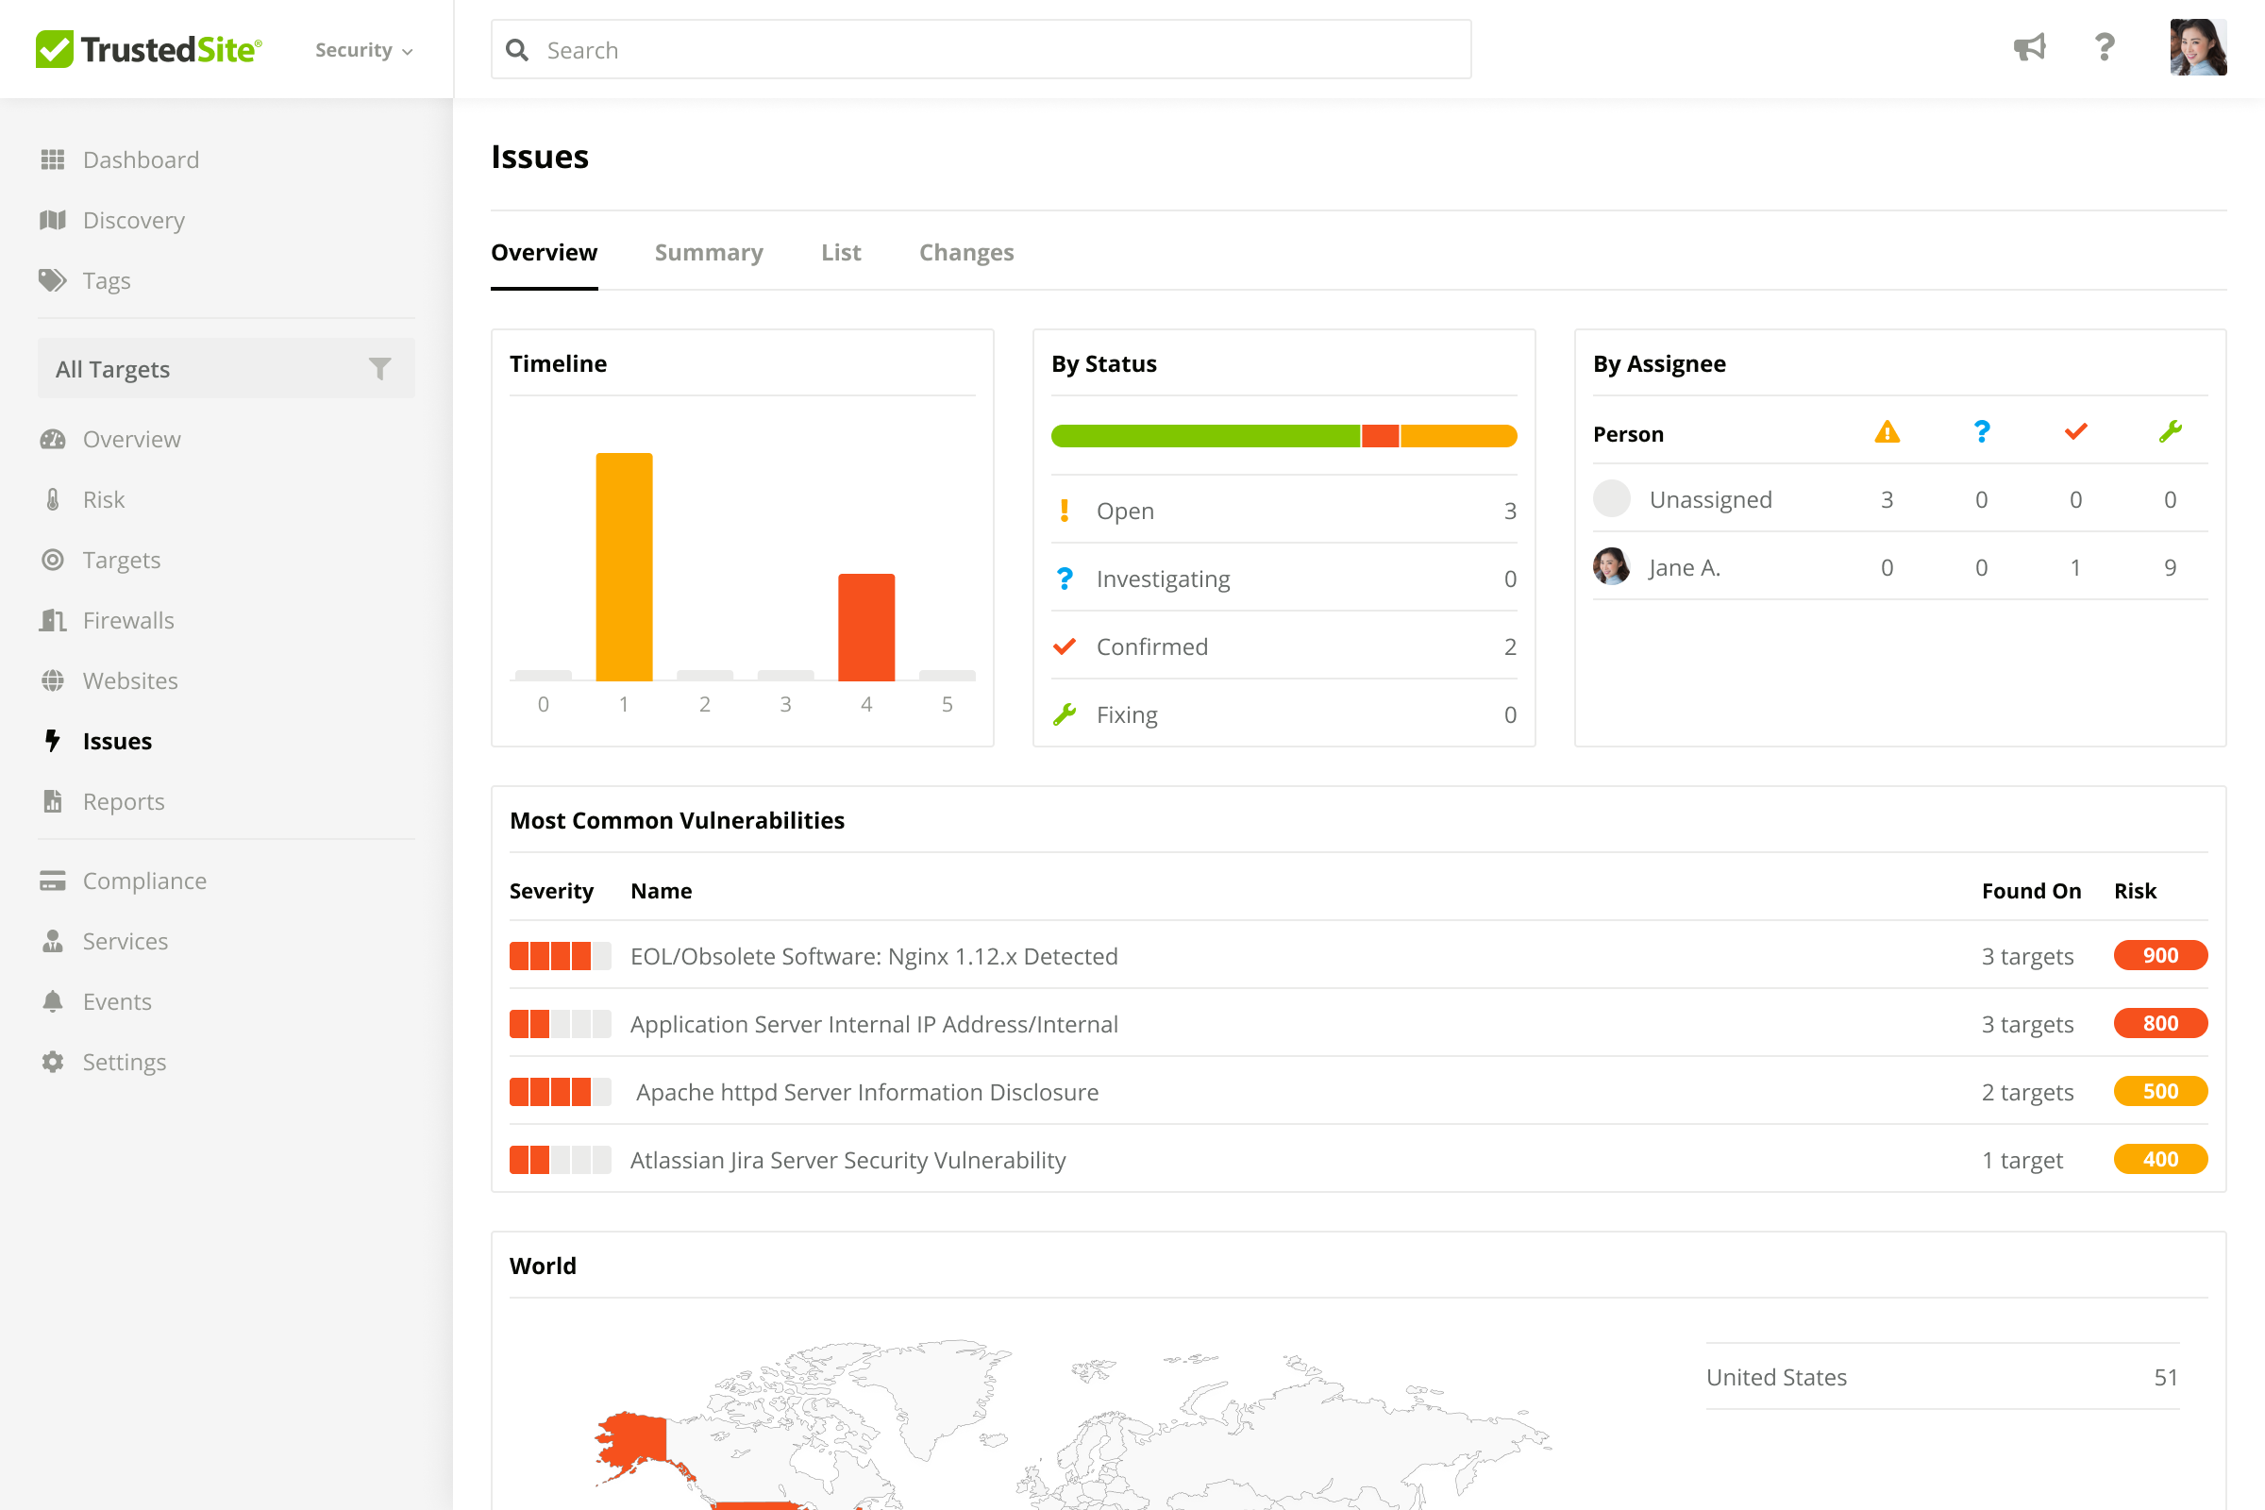Click the green segment of status bar
Screen dimensions: 2265x1510
point(1204,436)
